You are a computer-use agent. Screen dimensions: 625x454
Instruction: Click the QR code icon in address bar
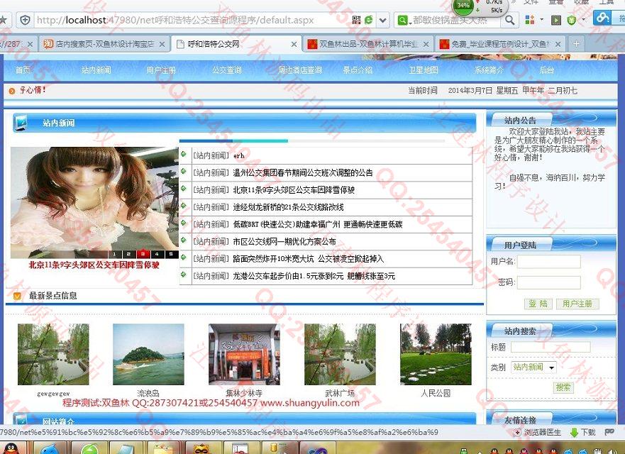coord(356,20)
